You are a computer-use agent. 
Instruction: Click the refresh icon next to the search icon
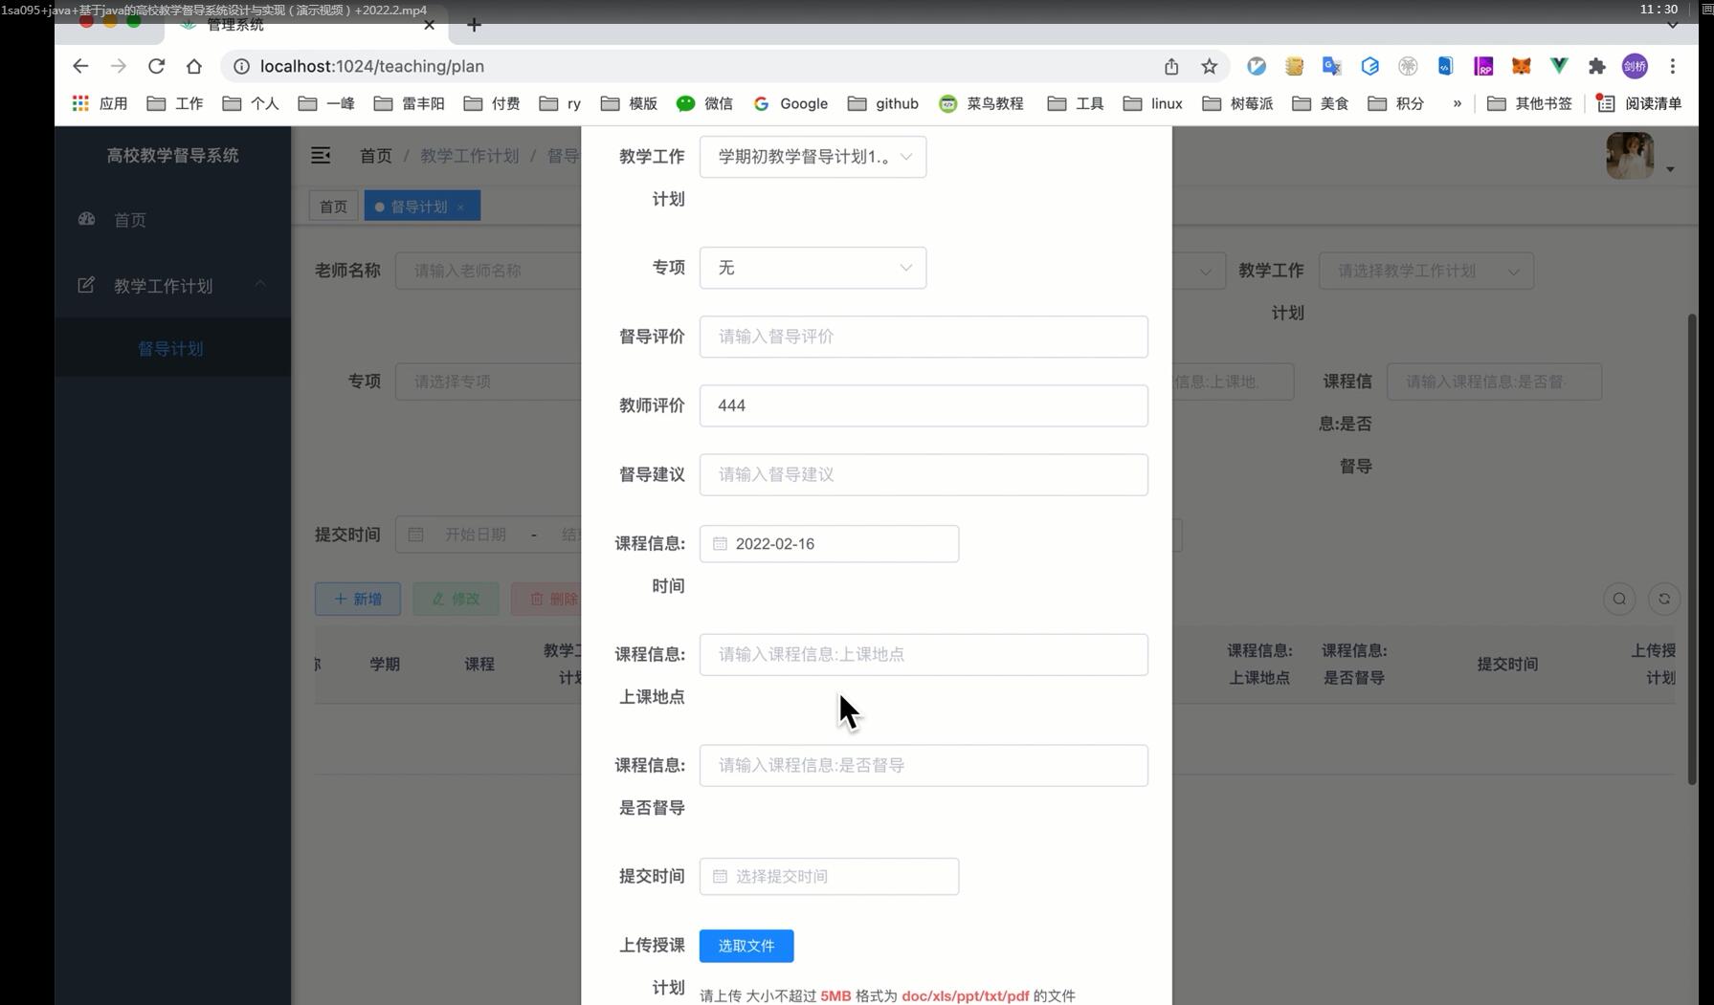[x=1665, y=599]
